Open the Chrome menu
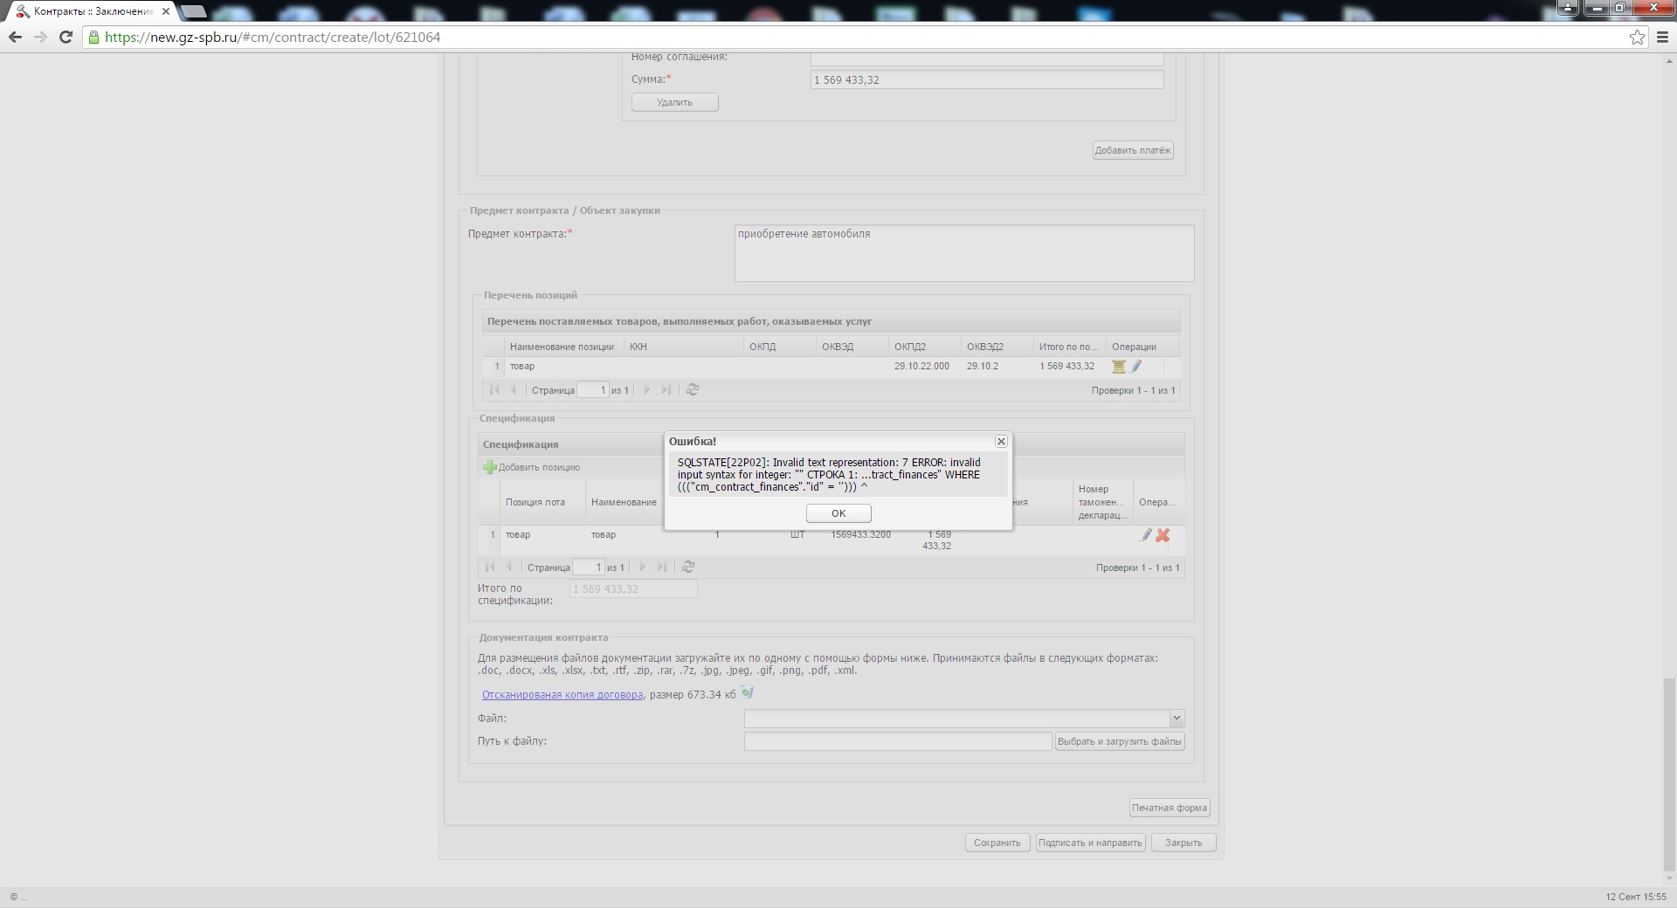This screenshot has width=1677, height=908. coord(1661,37)
